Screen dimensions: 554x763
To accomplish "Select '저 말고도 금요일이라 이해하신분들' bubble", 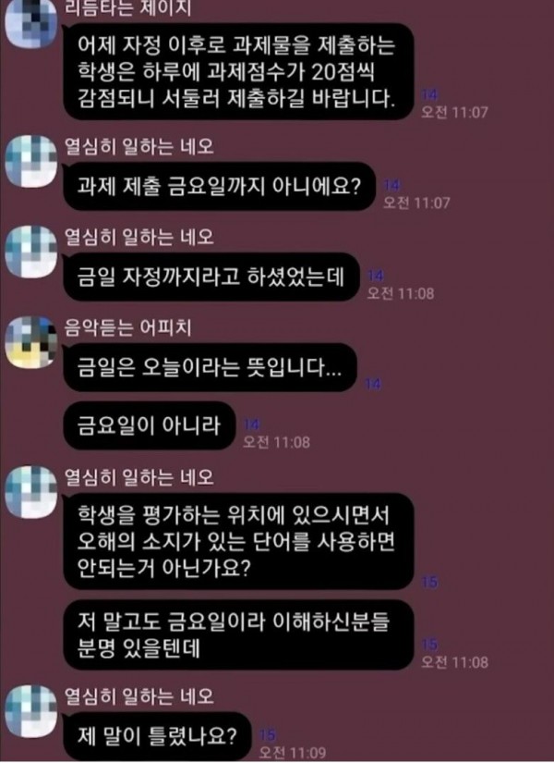I will tap(238, 634).
